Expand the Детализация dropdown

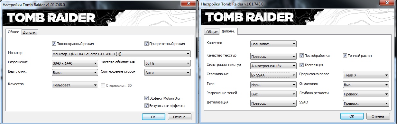click(273, 103)
